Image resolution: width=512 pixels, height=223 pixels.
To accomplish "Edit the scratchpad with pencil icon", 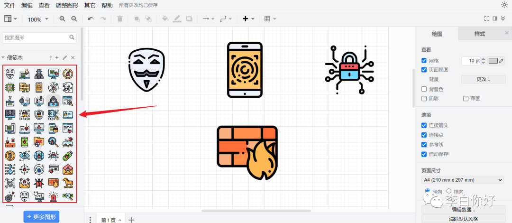I will pos(64,57).
